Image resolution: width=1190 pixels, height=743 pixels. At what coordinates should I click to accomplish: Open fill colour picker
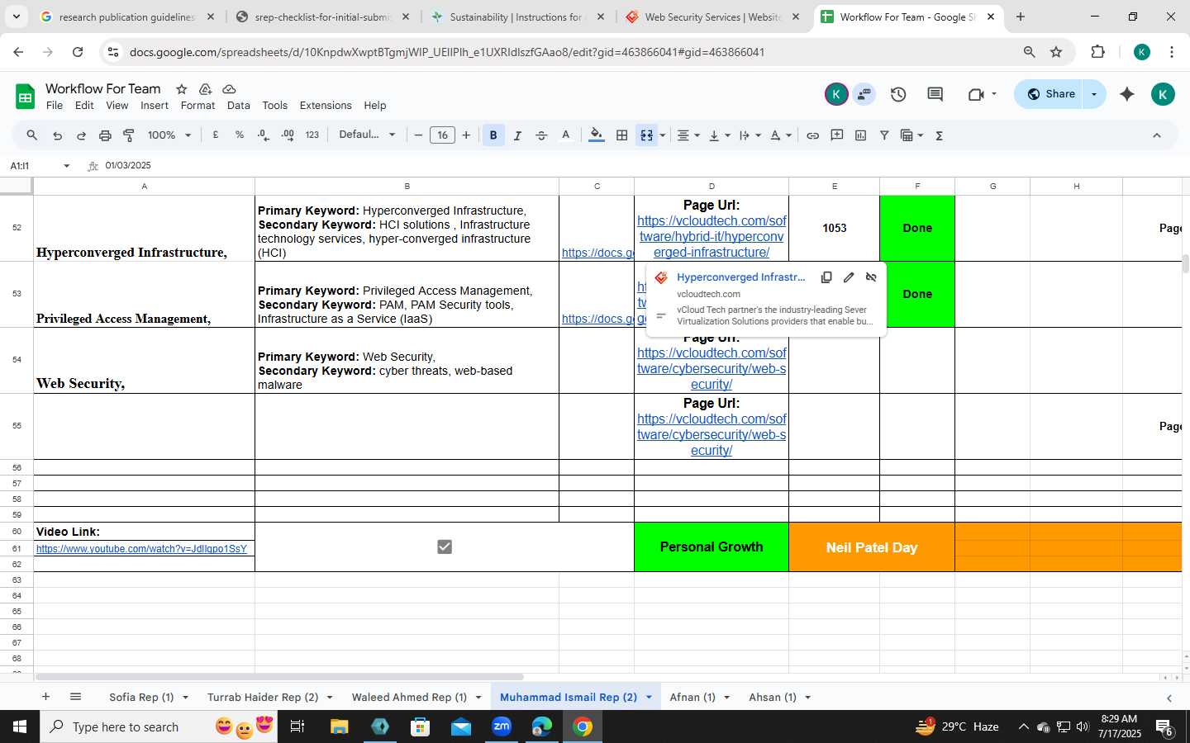pos(597,135)
